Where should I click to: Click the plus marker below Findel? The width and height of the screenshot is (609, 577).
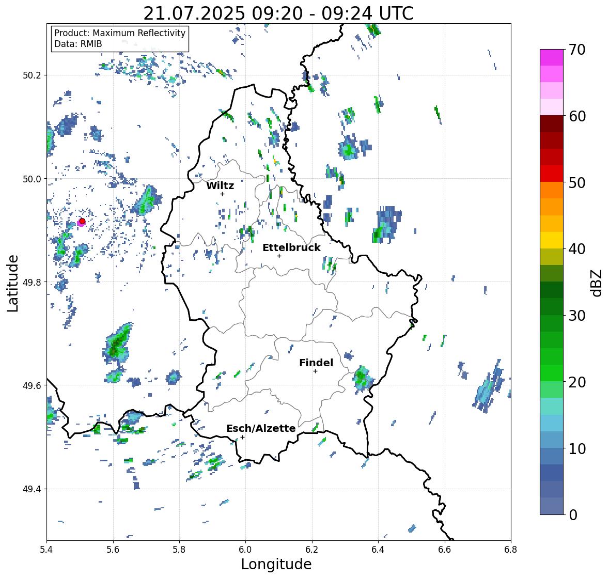click(x=316, y=371)
